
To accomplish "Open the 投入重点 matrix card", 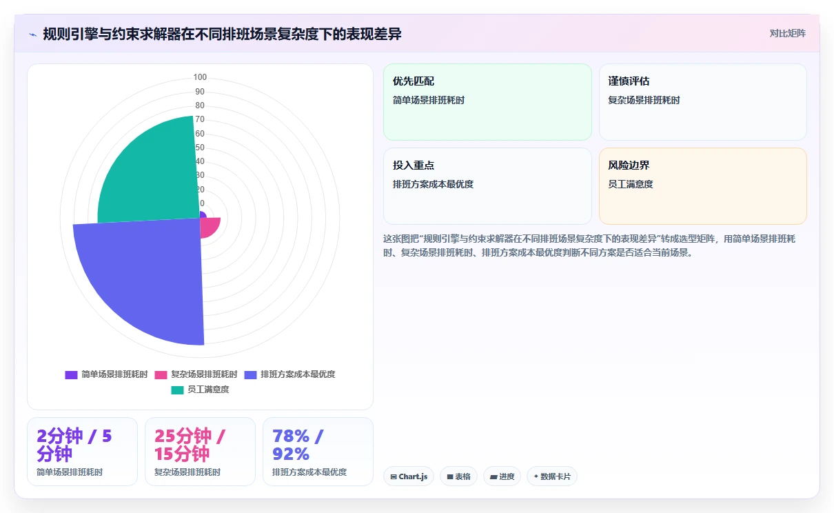I will tap(487, 186).
